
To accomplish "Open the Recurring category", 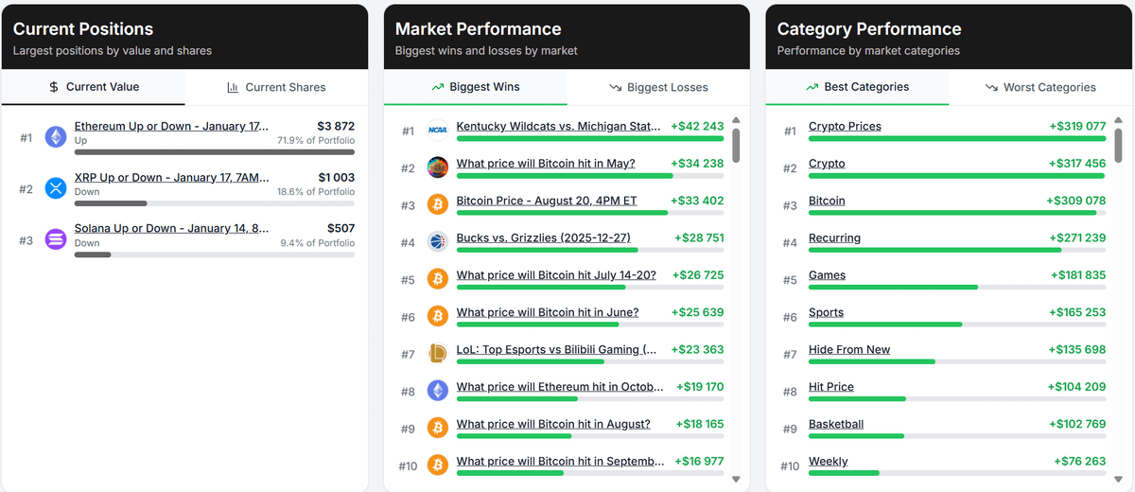I will click(834, 237).
